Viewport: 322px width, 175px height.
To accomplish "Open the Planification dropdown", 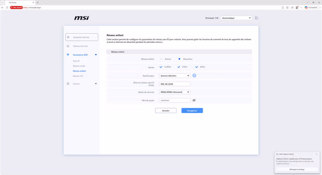I will click(x=175, y=76).
